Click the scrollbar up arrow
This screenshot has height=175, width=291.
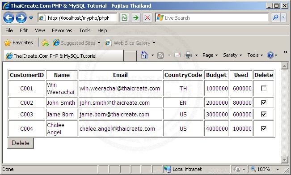[x=285, y=66]
